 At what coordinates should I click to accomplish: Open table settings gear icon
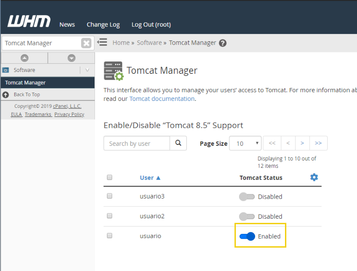[x=314, y=177]
